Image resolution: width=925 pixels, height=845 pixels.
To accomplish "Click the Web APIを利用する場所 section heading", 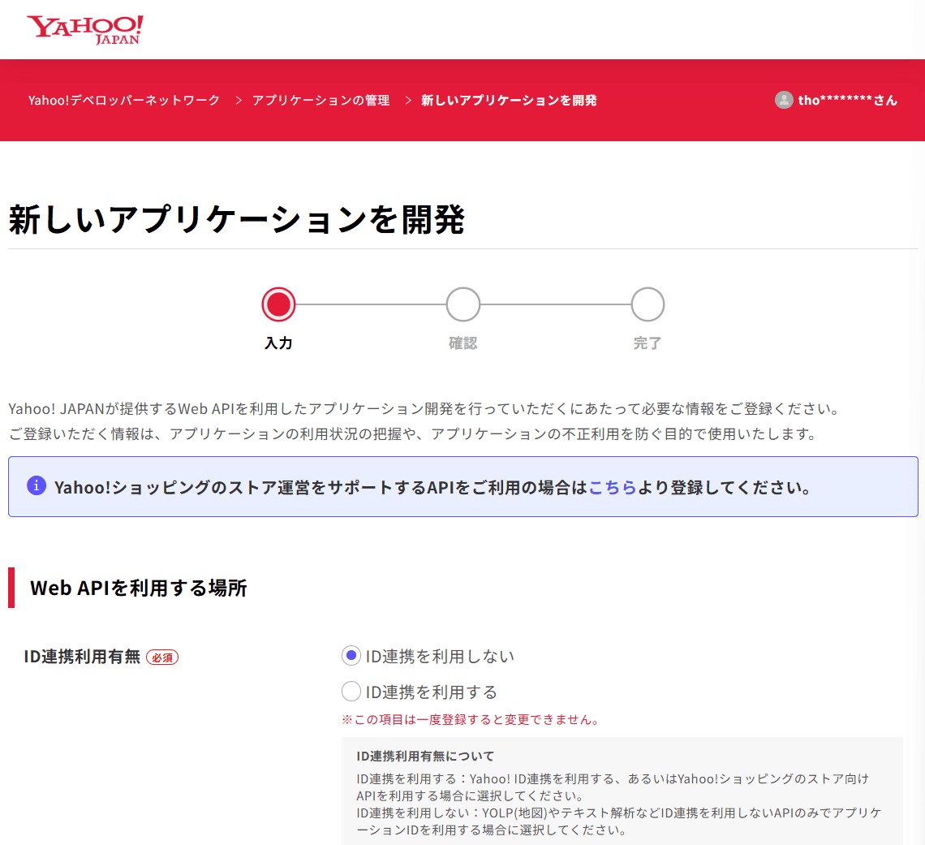I will click(138, 588).
